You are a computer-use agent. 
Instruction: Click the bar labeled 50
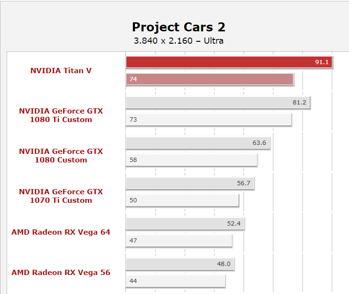(182, 200)
